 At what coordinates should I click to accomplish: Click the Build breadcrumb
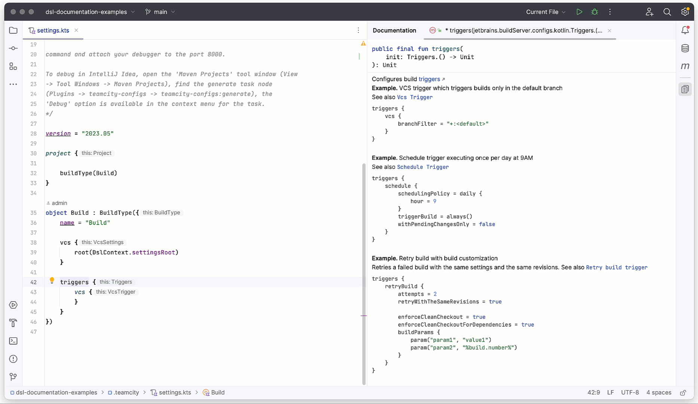click(214, 392)
